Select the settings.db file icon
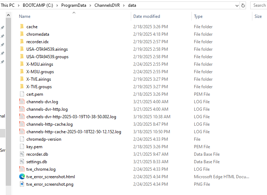 coord(22,162)
